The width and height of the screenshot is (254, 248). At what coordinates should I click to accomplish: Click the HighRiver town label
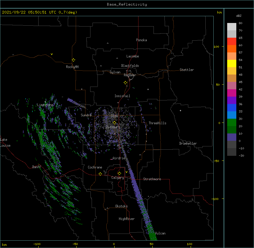tap(127, 219)
